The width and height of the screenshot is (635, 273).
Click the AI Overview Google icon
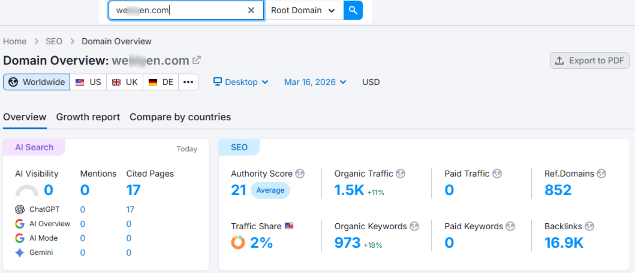click(19, 224)
